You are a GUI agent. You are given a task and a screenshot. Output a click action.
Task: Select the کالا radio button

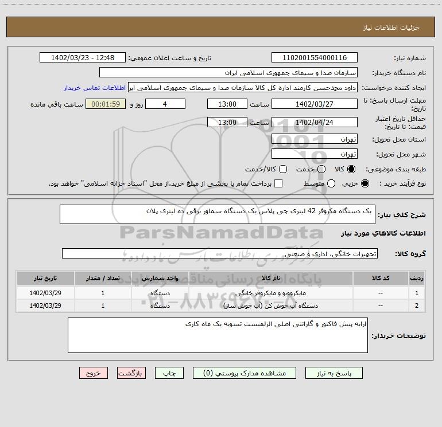click(351, 169)
